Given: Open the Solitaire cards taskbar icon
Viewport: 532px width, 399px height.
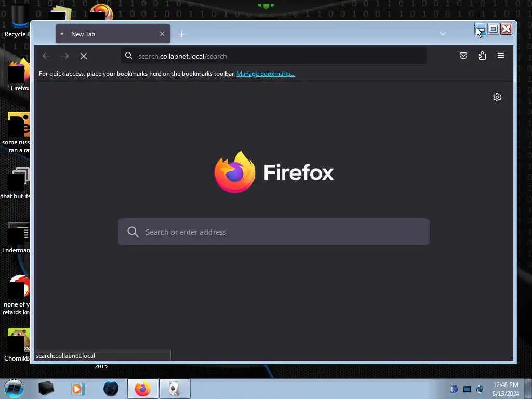Looking at the screenshot, I should 175,389.
